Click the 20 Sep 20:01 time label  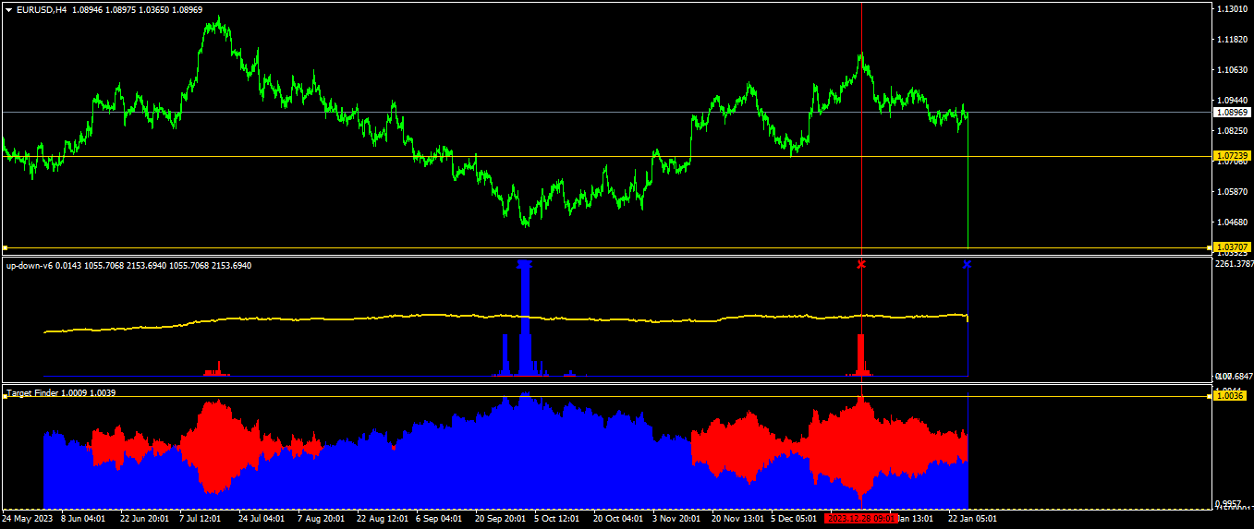(500, 518)
